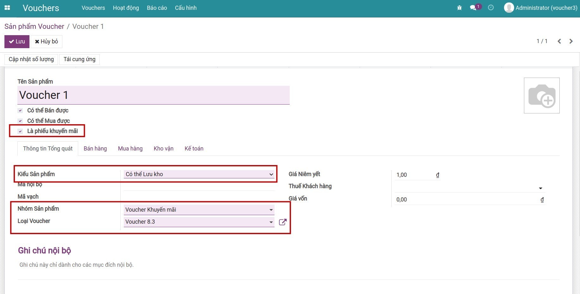
Task: Click Sản phẩm Voucher breadcrumb link
Action: pos(34,26)
